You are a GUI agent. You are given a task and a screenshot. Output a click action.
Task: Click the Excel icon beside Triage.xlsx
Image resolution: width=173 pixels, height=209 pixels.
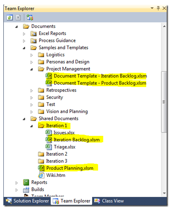[x=49, y=147]
